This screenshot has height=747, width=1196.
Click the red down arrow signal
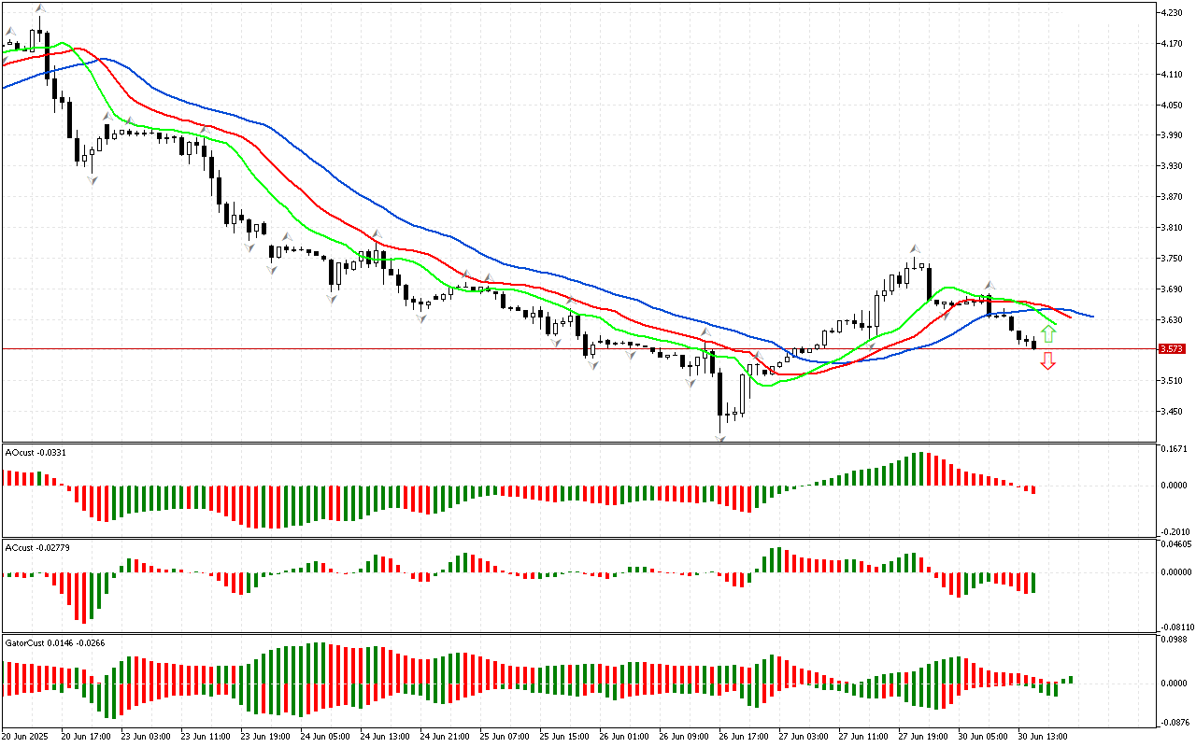(1048, 361)
